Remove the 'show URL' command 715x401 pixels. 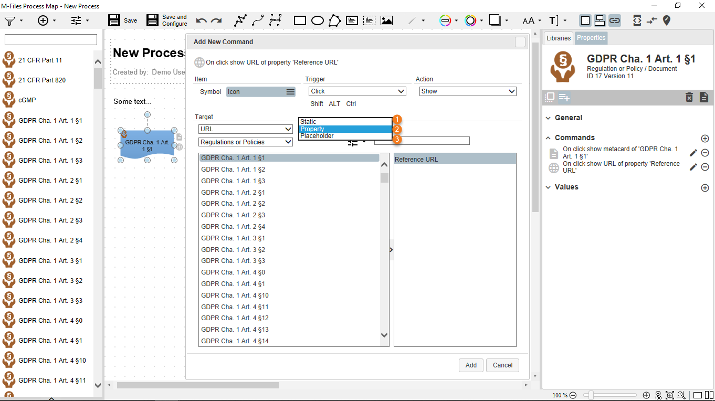click(x=705, y=167)
